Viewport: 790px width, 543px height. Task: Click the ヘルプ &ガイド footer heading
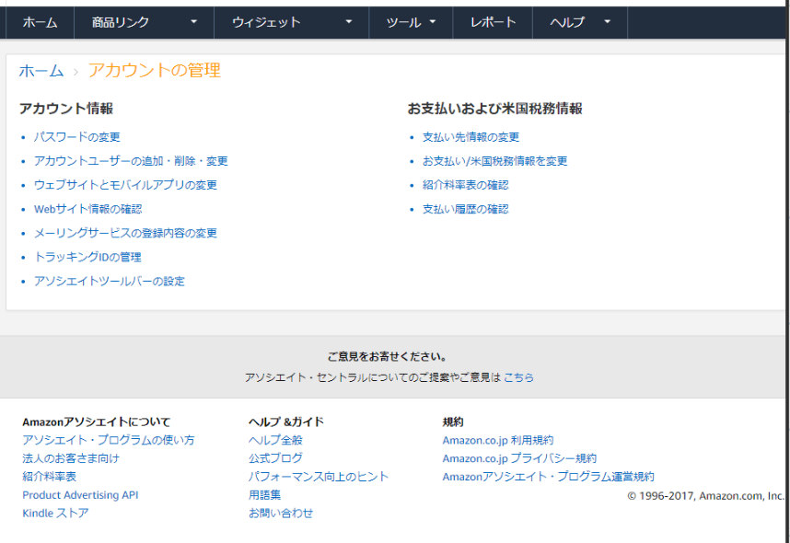[286, 422]
